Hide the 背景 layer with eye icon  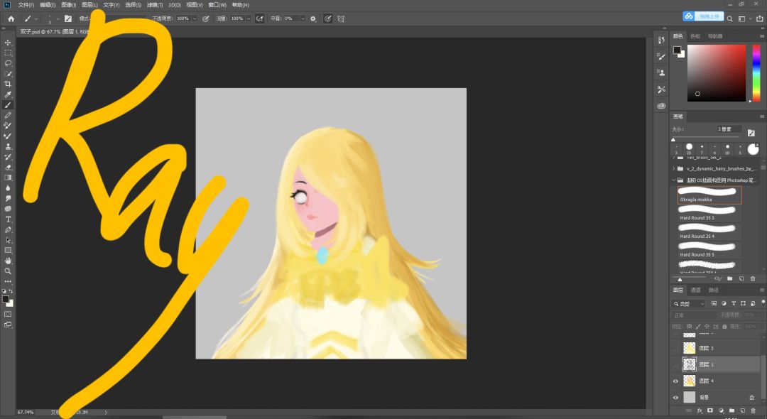(675, 397)
